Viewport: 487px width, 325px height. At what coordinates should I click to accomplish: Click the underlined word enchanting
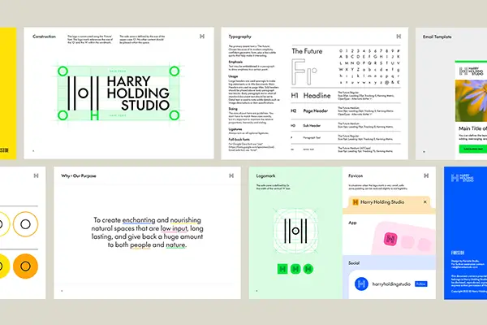(x=139, y=220)
